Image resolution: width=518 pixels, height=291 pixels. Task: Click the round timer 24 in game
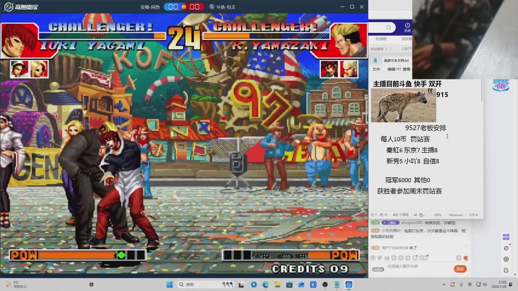[x=184, y=38]
